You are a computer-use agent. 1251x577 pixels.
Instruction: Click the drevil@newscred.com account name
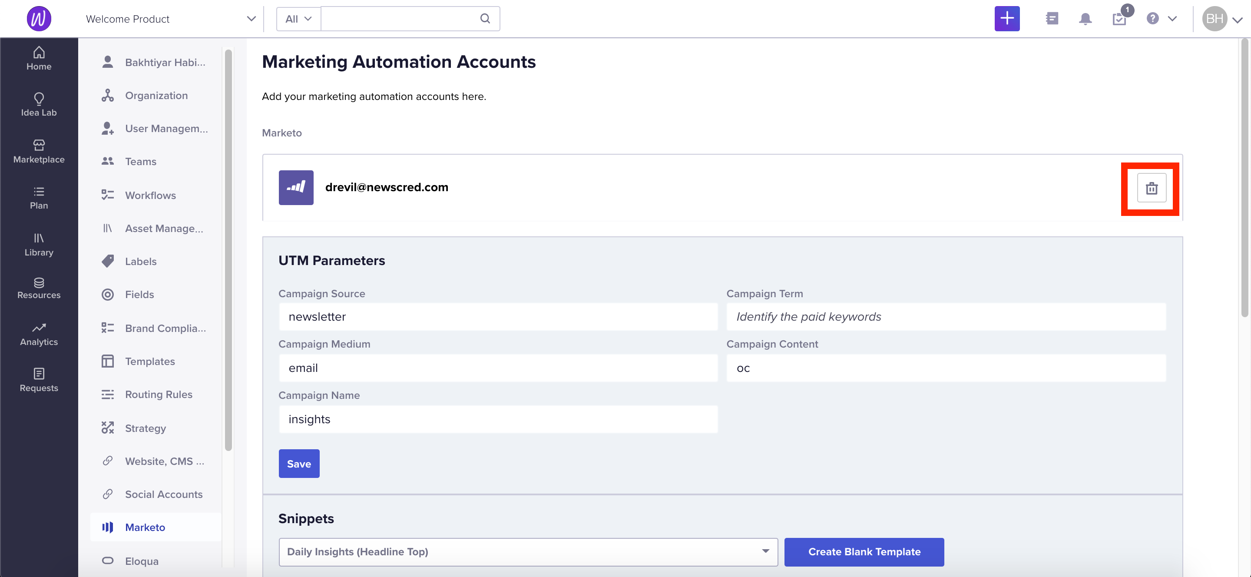pyautogui.click(x=387, y=187)
